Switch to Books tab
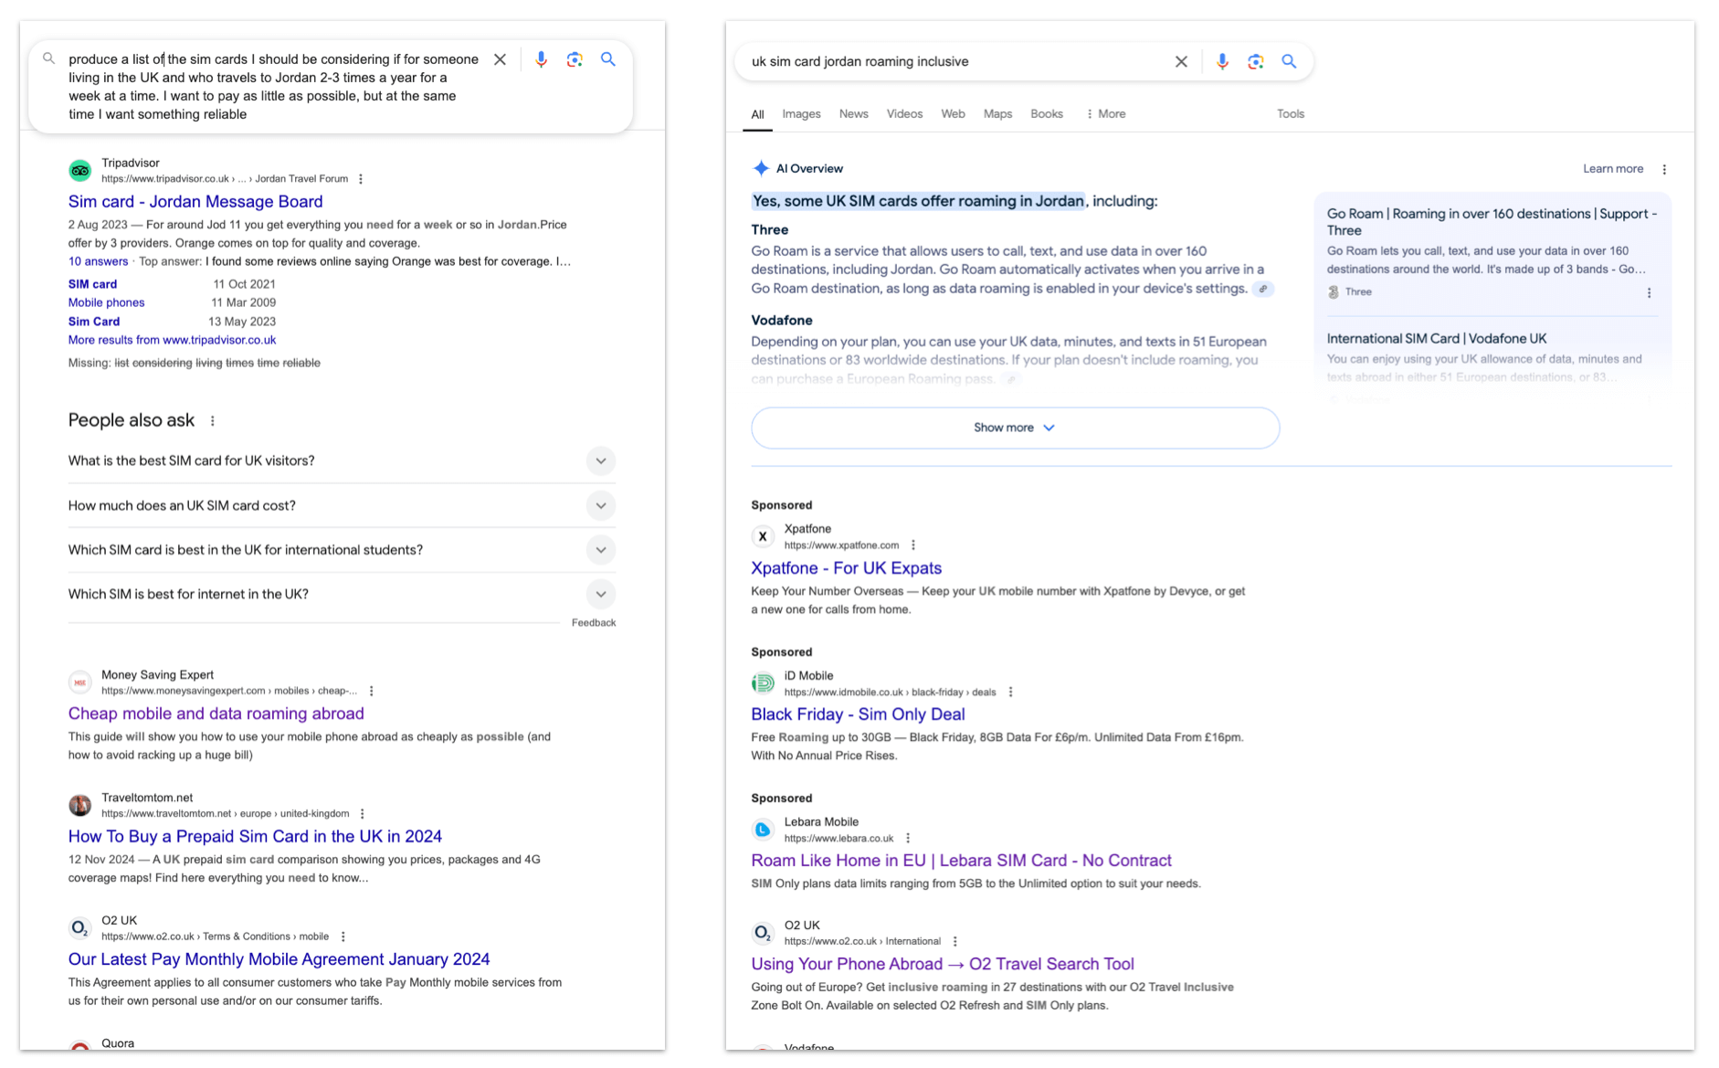1719x1068 pixels. [x=1047, y=114]
